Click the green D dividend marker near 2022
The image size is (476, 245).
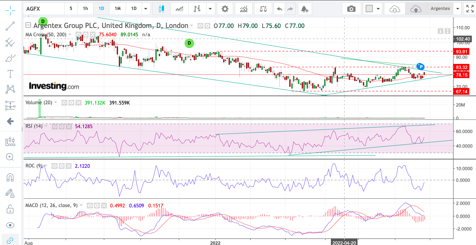(189, 43)
